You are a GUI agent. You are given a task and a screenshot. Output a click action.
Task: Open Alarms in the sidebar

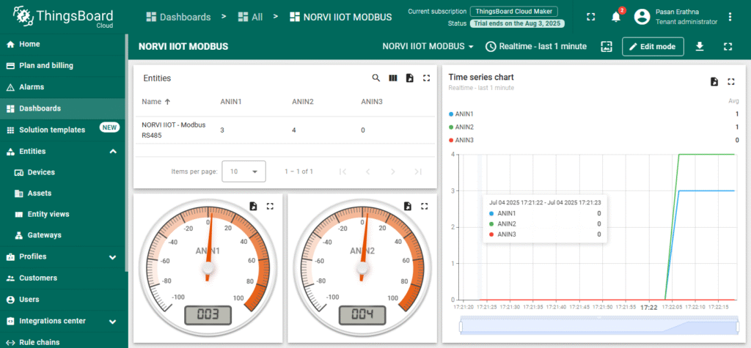tap(32, 87)
